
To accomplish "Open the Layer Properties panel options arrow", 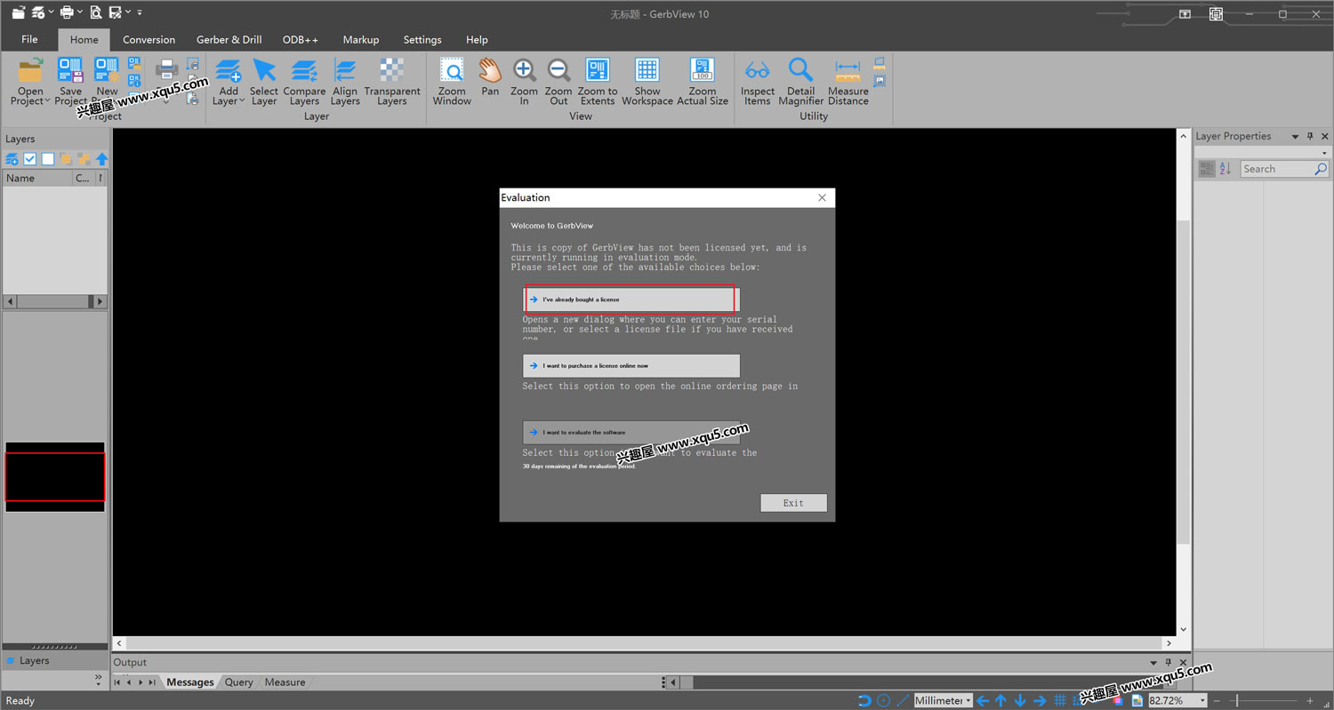I will 1295,136.
